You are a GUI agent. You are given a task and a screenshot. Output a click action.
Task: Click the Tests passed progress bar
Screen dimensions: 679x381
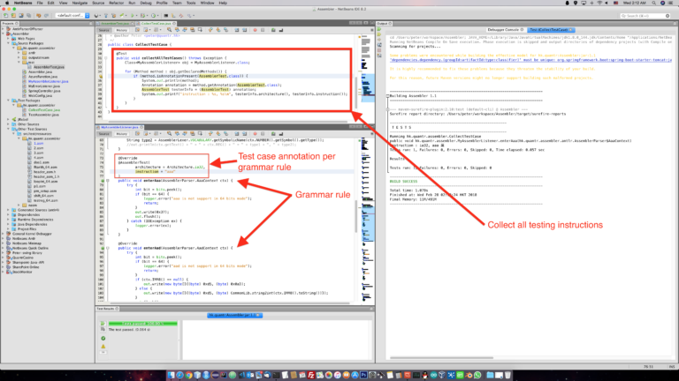143,323
